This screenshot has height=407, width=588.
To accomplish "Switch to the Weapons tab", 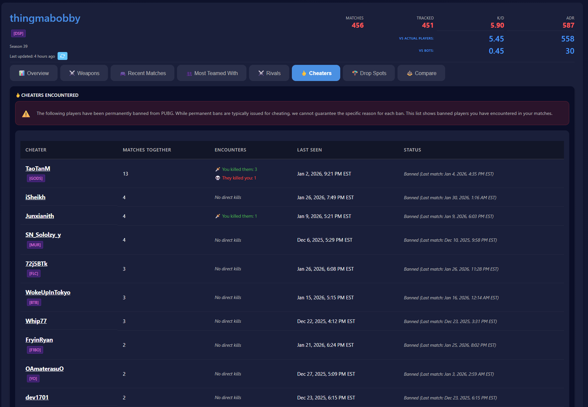I will pyautogui.click(x=84, y=73).
